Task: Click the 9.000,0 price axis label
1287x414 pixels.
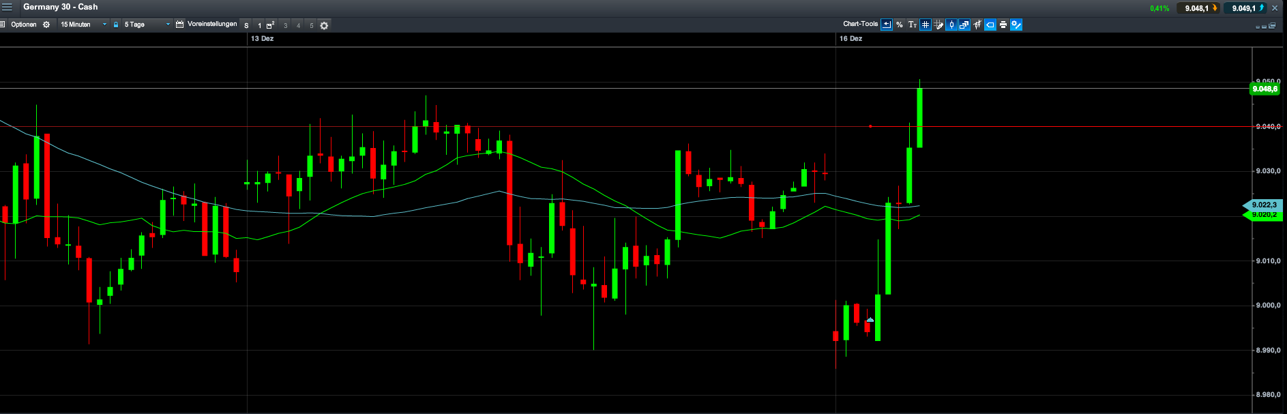Action: (x=1268, y=306)
